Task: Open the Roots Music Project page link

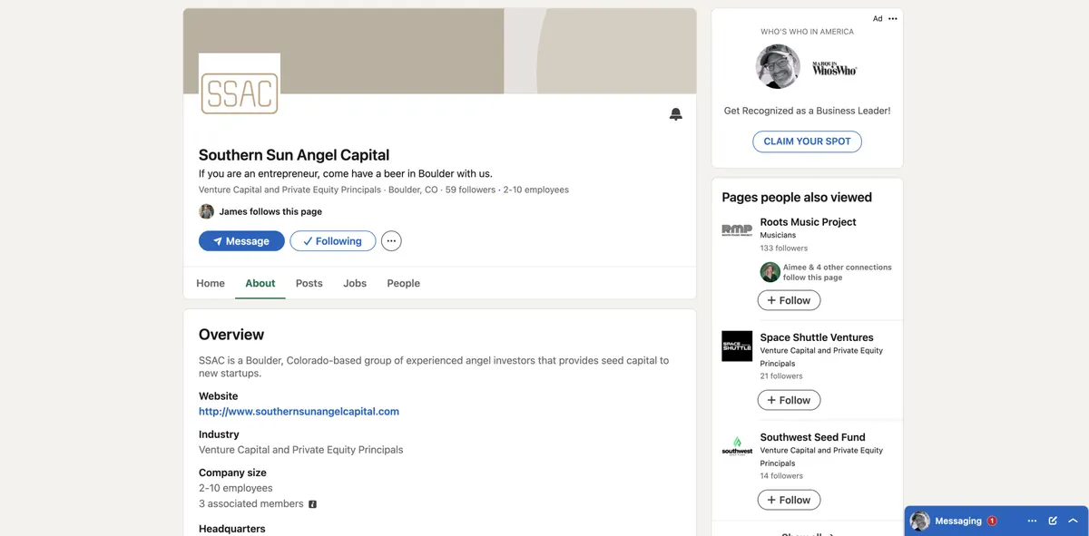Action: coord(809,222)
